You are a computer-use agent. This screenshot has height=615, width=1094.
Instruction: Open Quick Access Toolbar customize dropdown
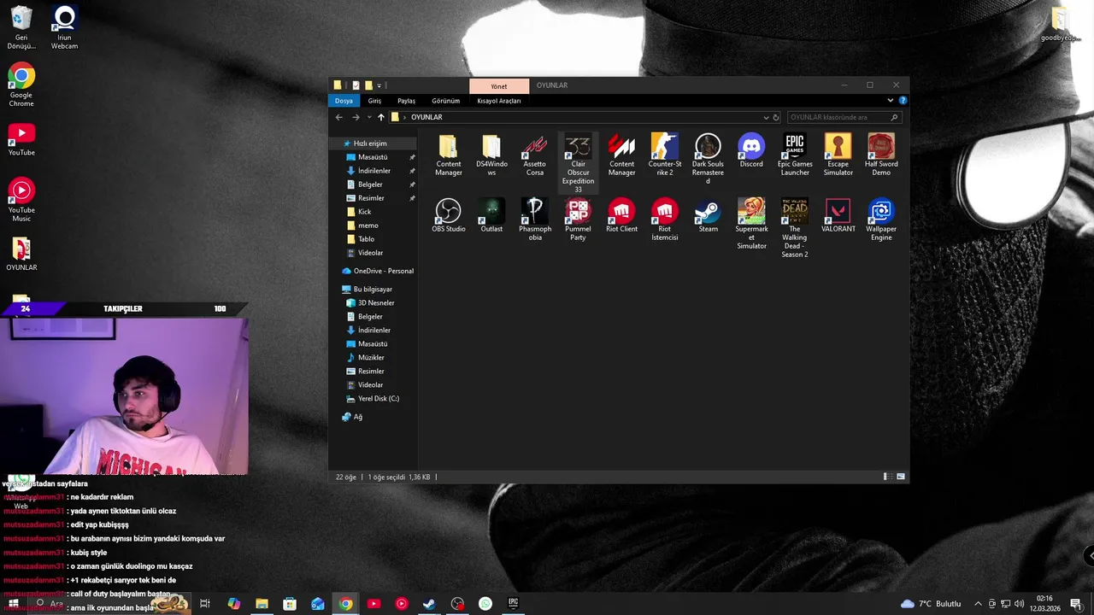(379, 85)
